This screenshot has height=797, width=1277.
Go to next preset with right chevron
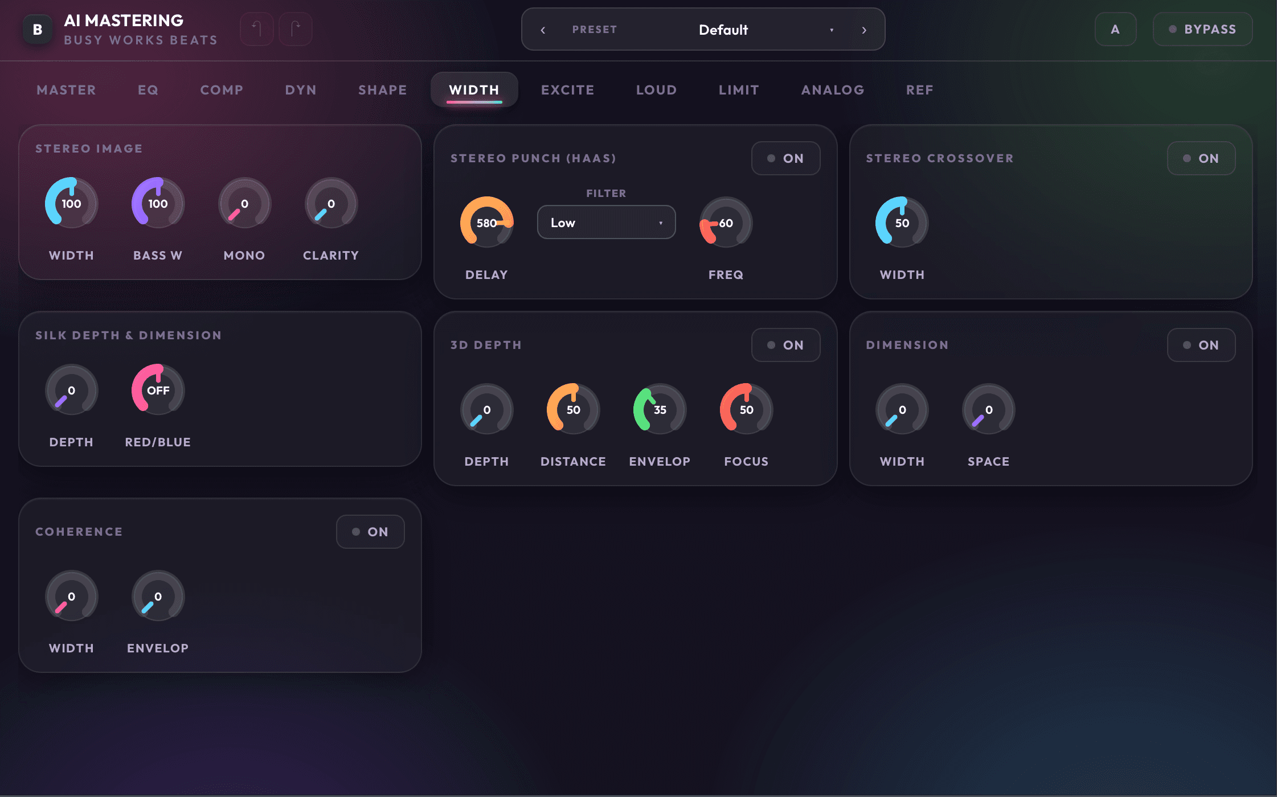(x=864, y=30)
